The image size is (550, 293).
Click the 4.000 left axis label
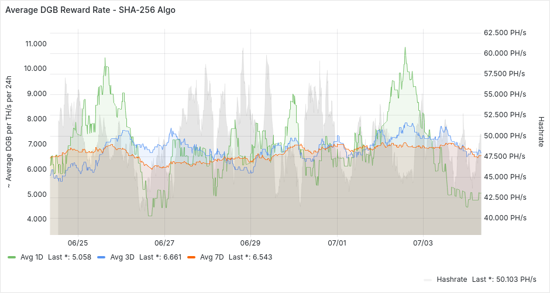click(37, 219)
